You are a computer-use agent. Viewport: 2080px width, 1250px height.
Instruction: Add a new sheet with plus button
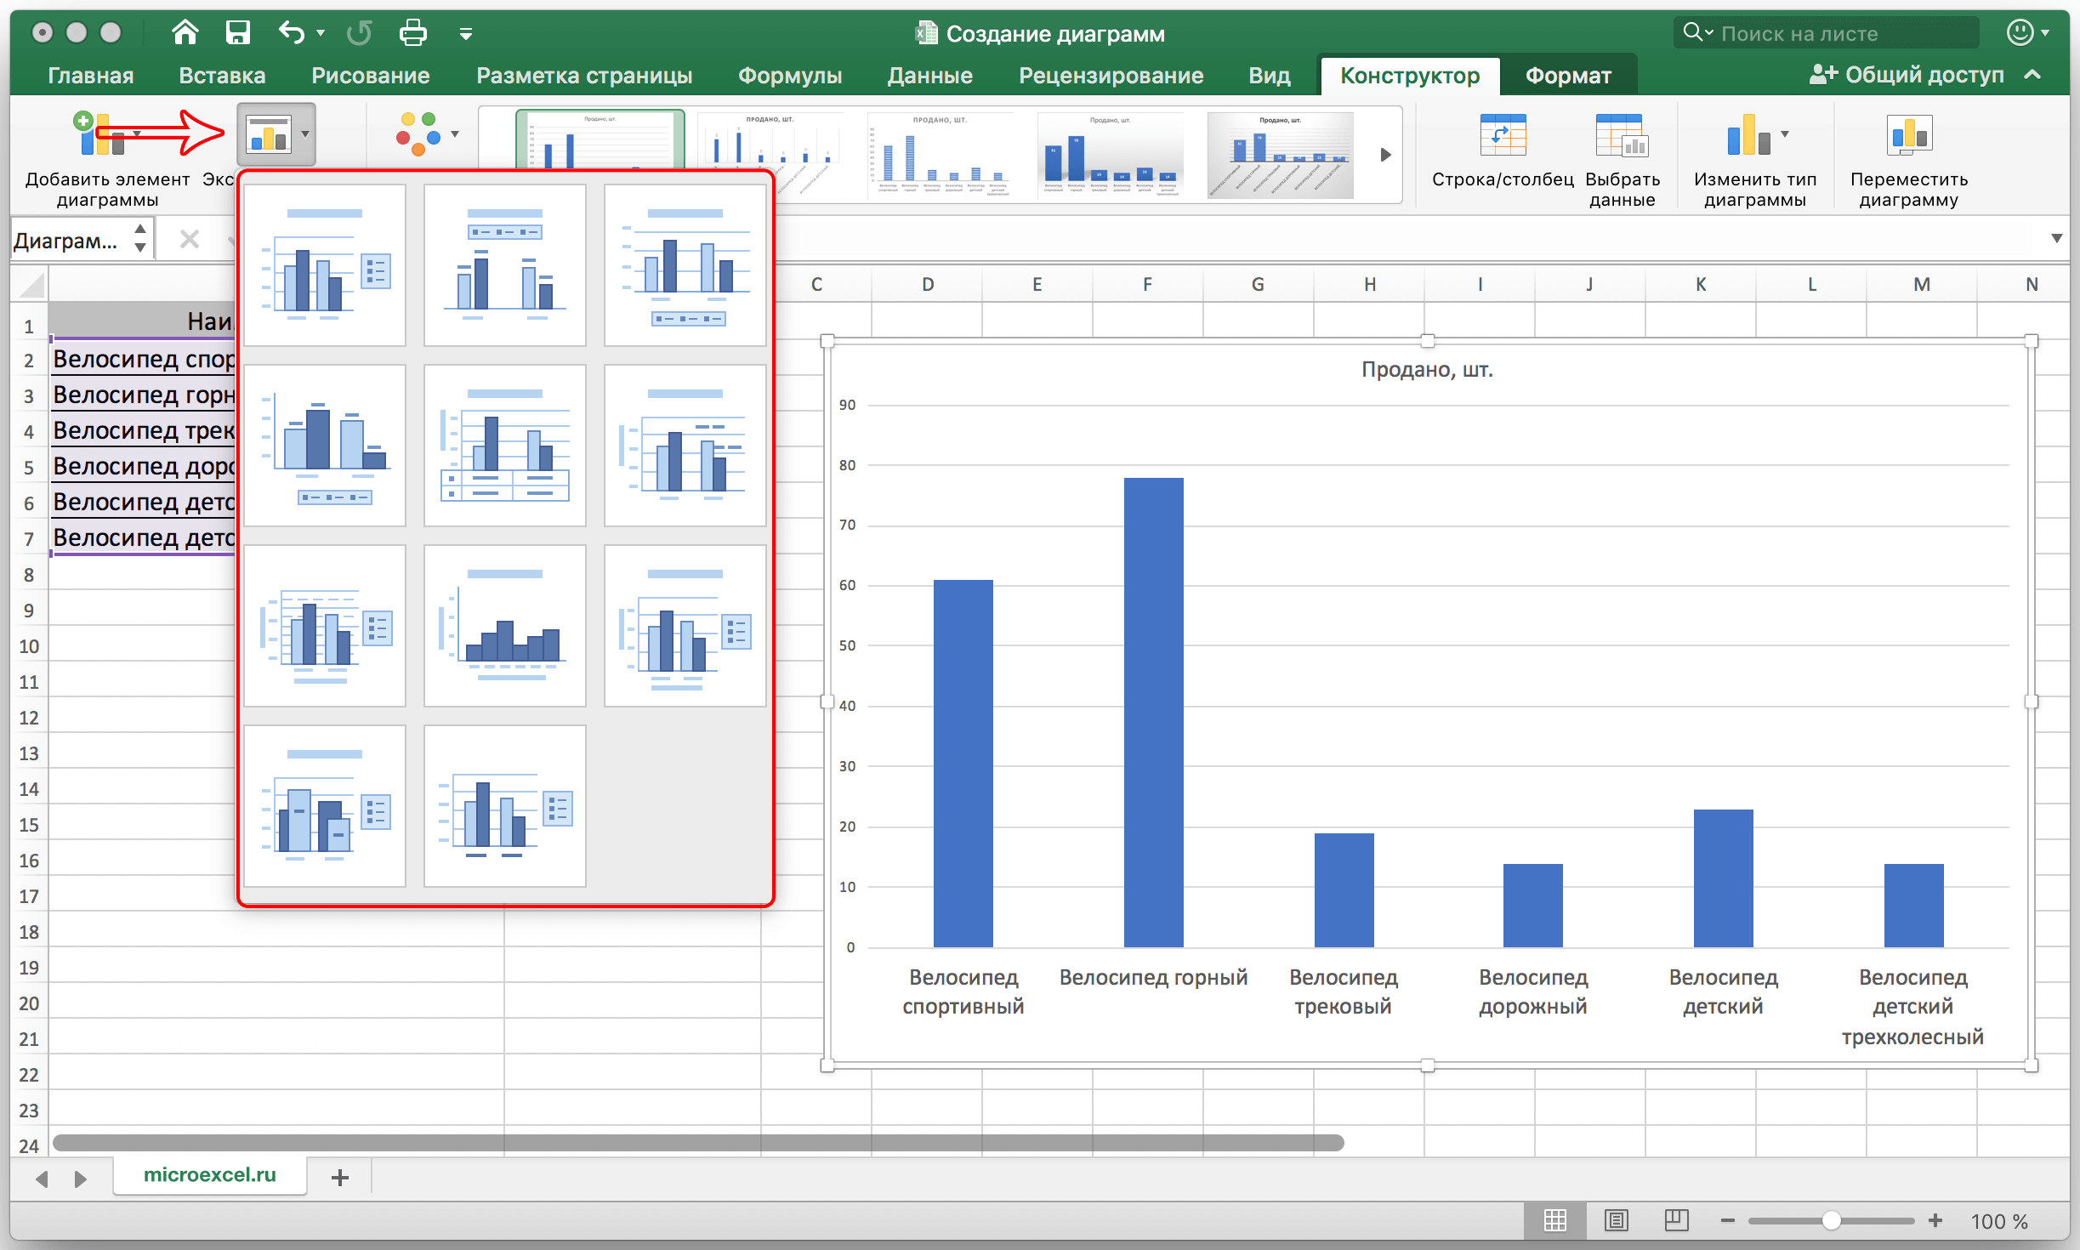(340, 1177)
